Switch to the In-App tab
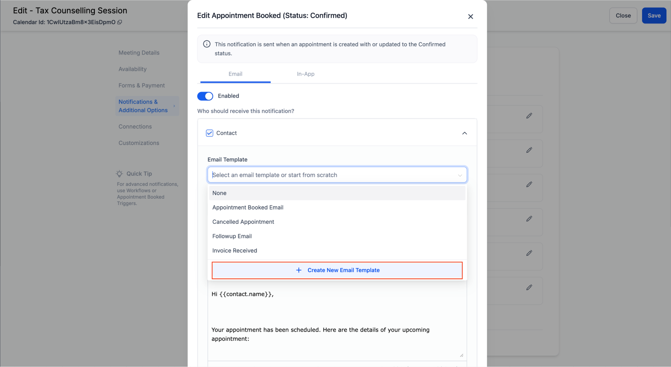 (306, 74)
